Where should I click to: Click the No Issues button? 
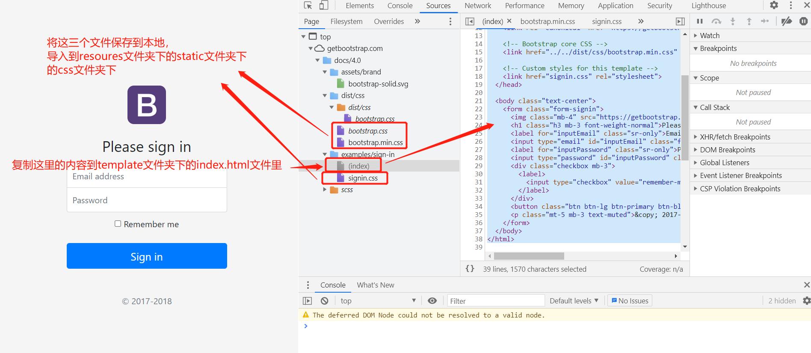[630, 301]
